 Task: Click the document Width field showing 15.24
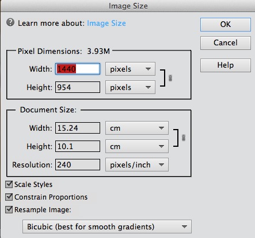point(78,128)
